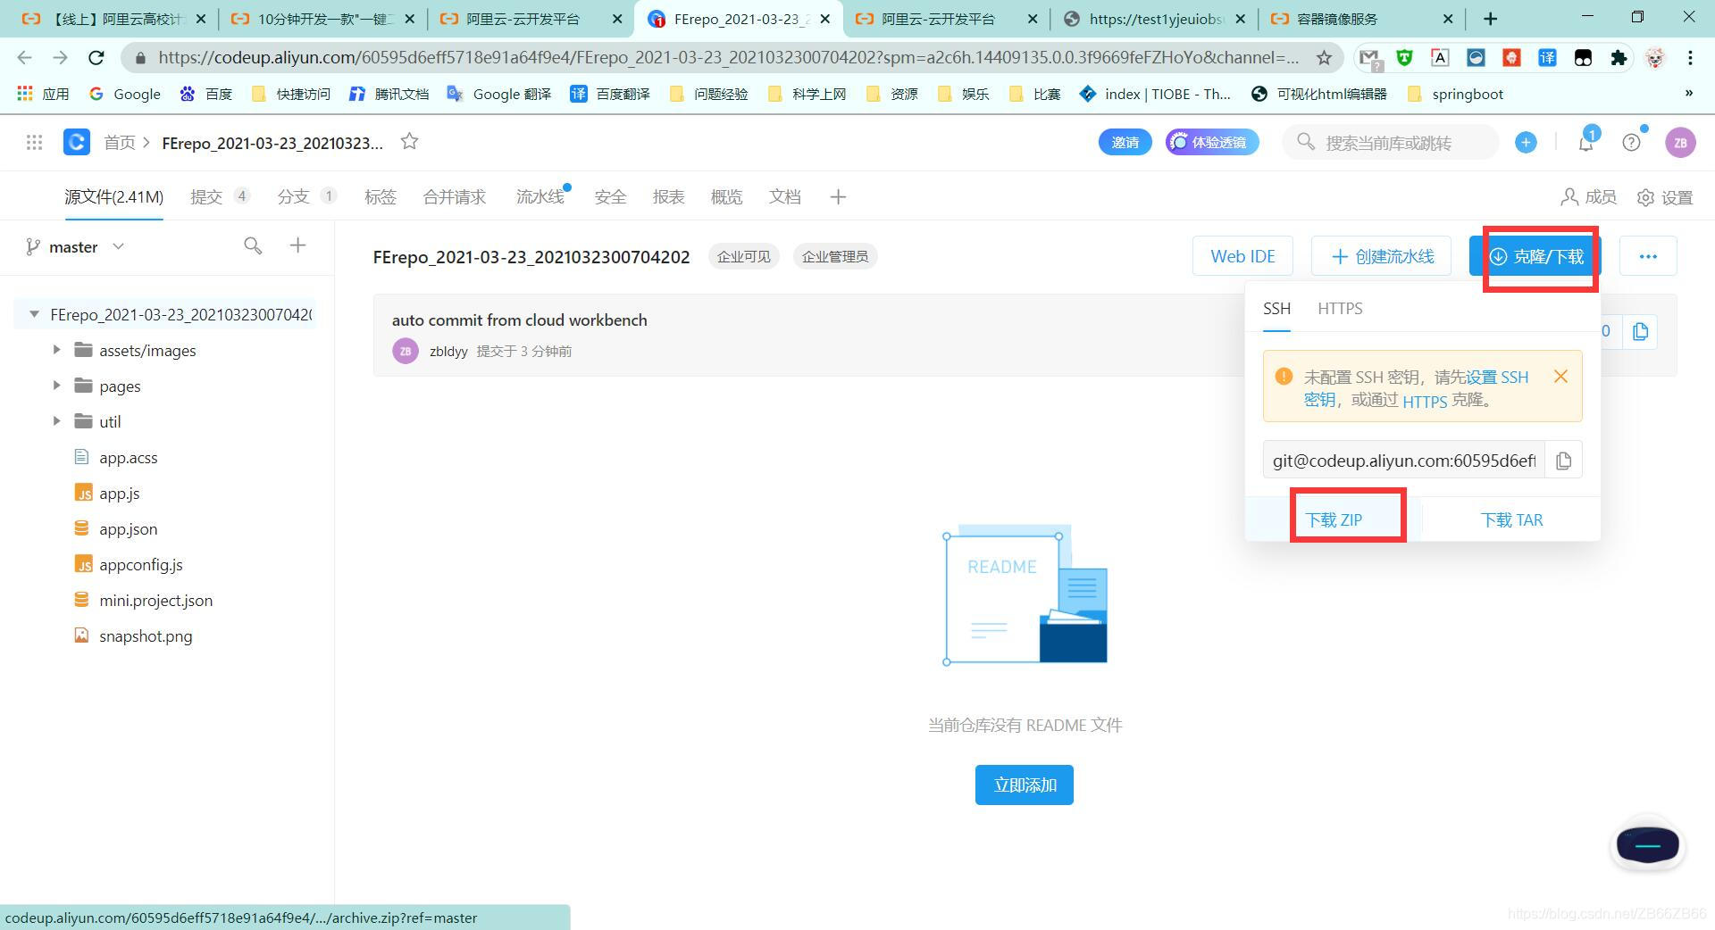
Task: Go back in browser history
Action: click(24, 58)
